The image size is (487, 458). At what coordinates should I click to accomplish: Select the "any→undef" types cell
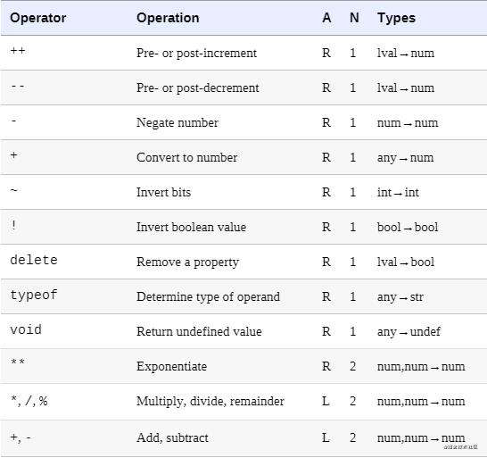(x=409, y=332)
